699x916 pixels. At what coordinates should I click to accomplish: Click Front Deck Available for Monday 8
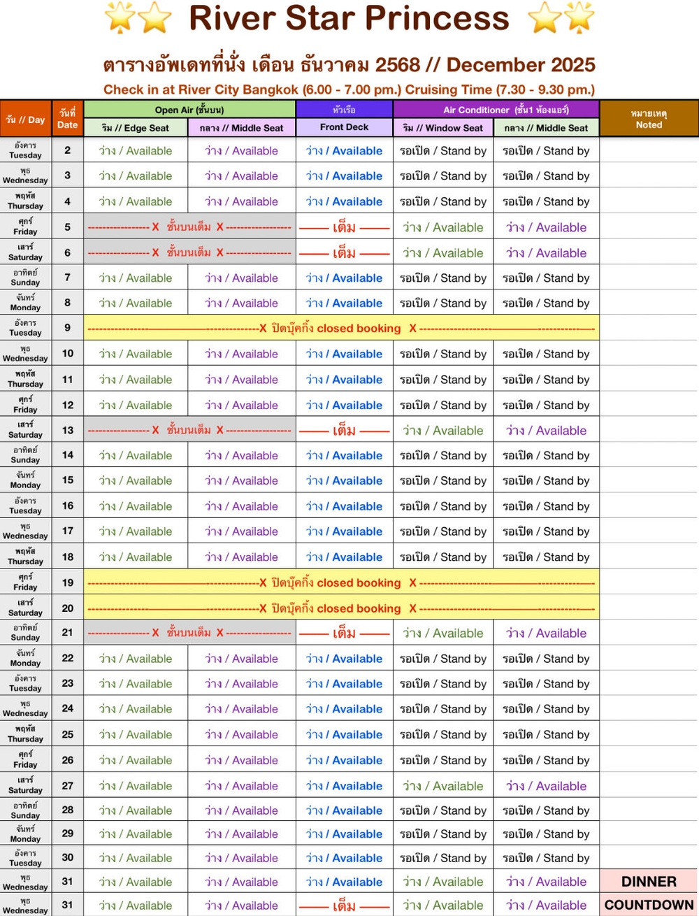345,303
